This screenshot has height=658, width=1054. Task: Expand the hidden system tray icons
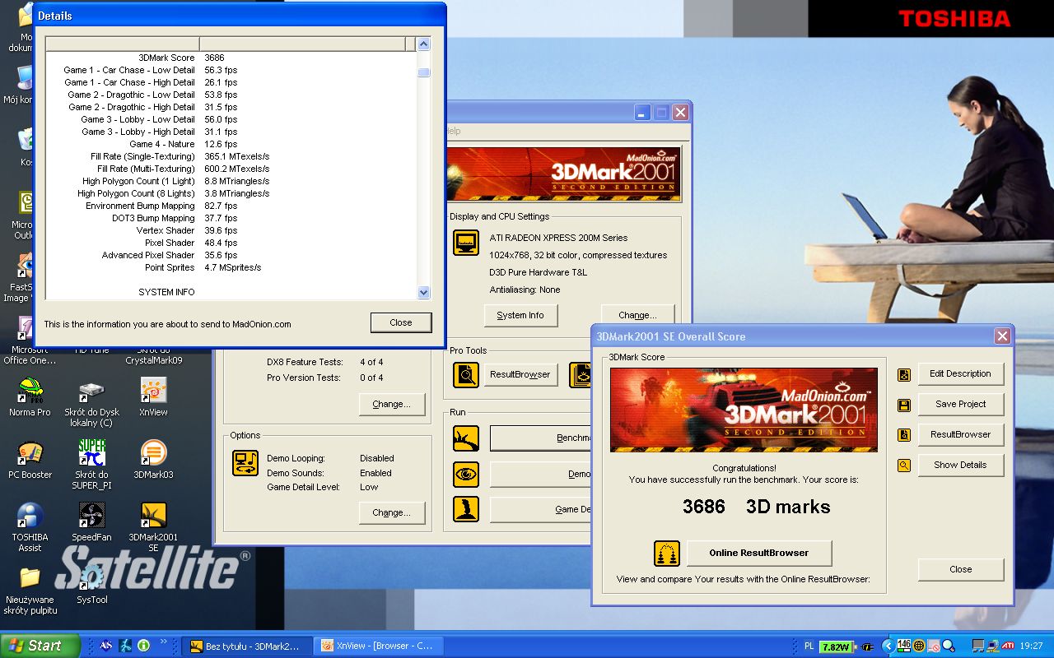[888, 646]
